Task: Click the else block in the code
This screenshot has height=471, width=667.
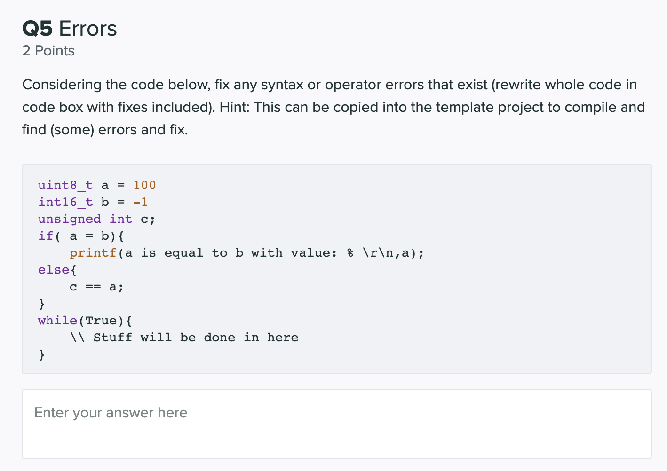Action: [56, 269]
